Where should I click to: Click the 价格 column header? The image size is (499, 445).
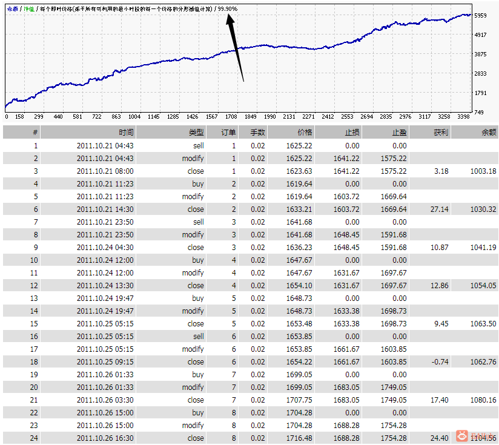[291, 133]
